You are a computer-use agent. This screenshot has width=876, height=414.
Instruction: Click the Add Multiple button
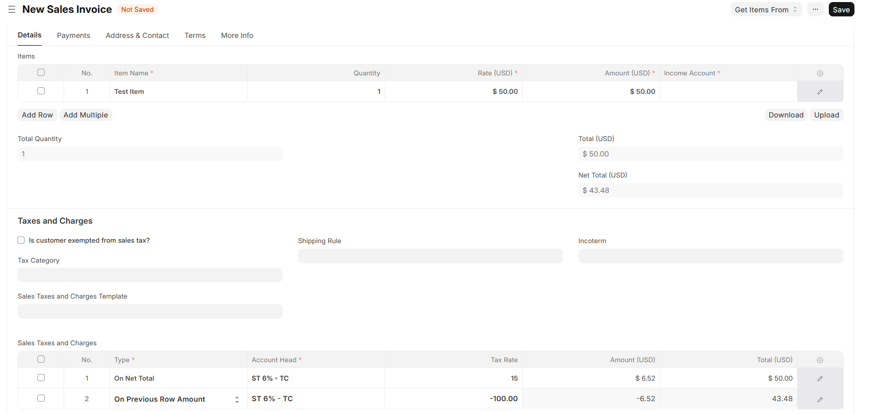tap(86, 115)
